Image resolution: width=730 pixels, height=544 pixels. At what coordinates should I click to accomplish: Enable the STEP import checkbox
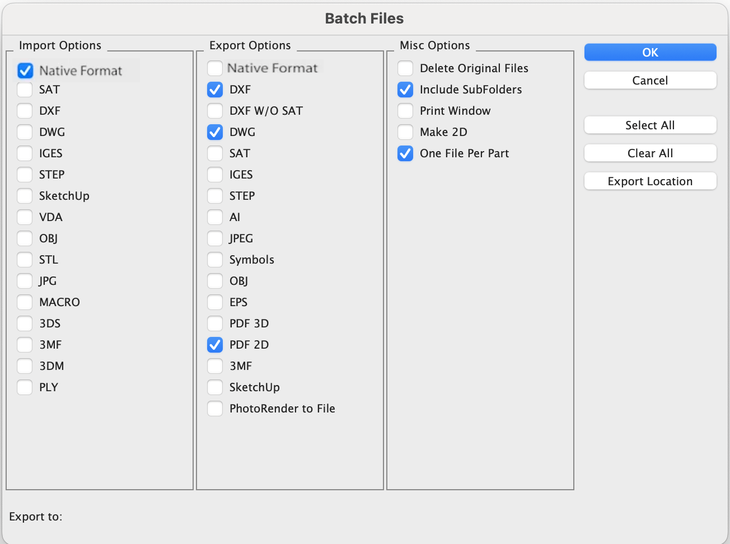(25, 175)
